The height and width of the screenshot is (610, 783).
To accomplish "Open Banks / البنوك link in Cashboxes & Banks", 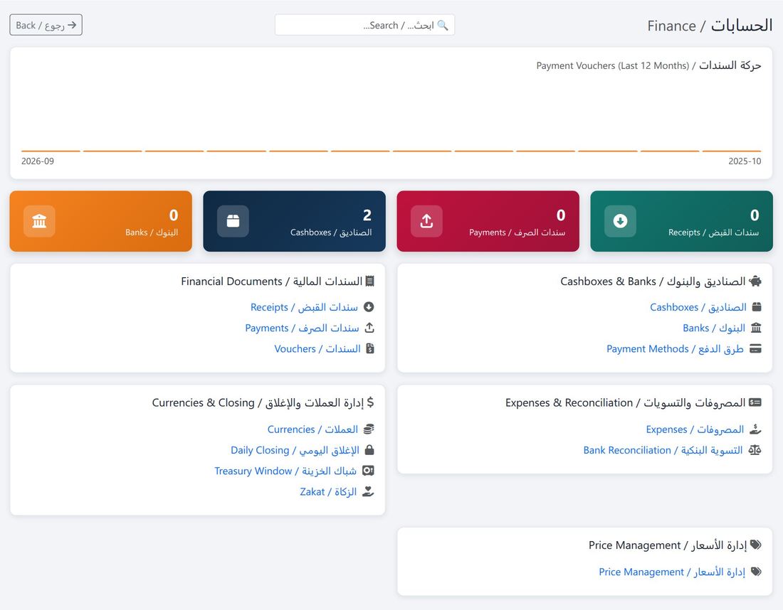I will pos(714,328).
